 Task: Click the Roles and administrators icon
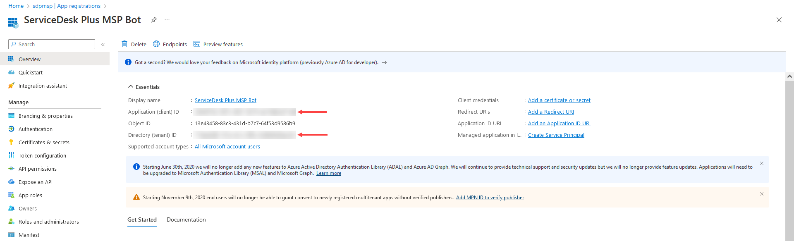pos(11,222)
